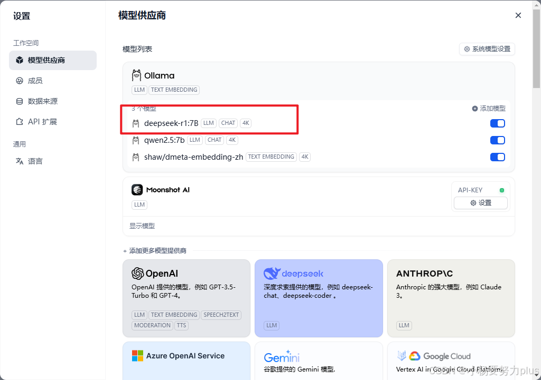Choose the Gemini provider card
Viewport: 541px width, 380px height.
319,360
